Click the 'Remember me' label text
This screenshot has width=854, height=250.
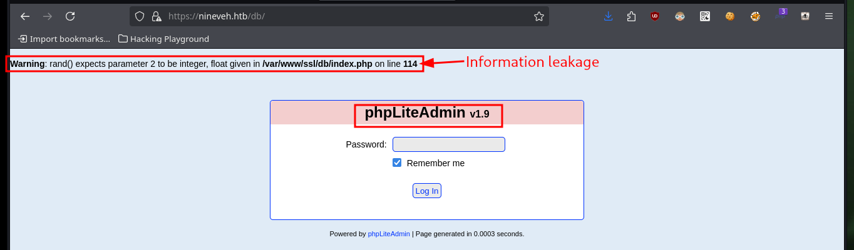436,163
